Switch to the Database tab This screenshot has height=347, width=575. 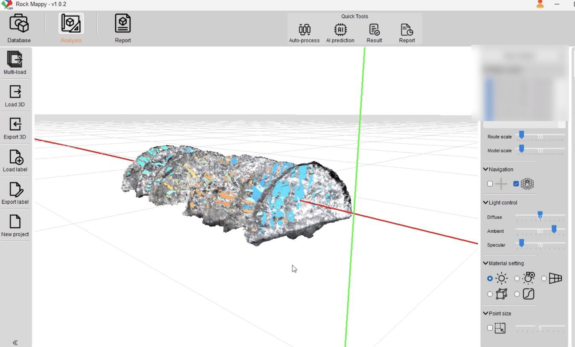(19, 28)
